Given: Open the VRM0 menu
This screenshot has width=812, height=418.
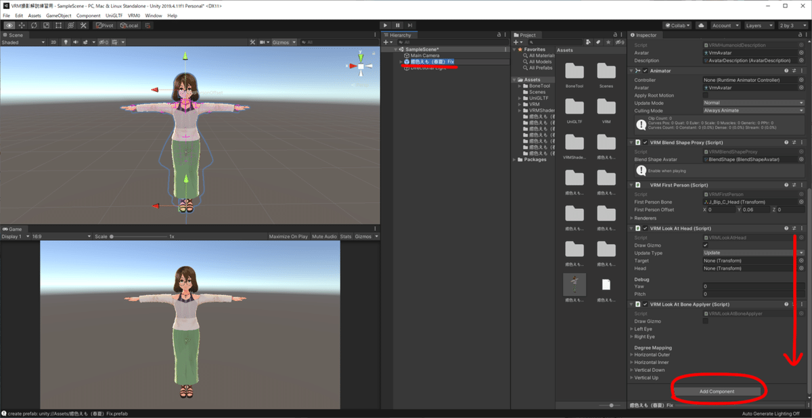Looking at the screenshot, I should coord(134,15).
